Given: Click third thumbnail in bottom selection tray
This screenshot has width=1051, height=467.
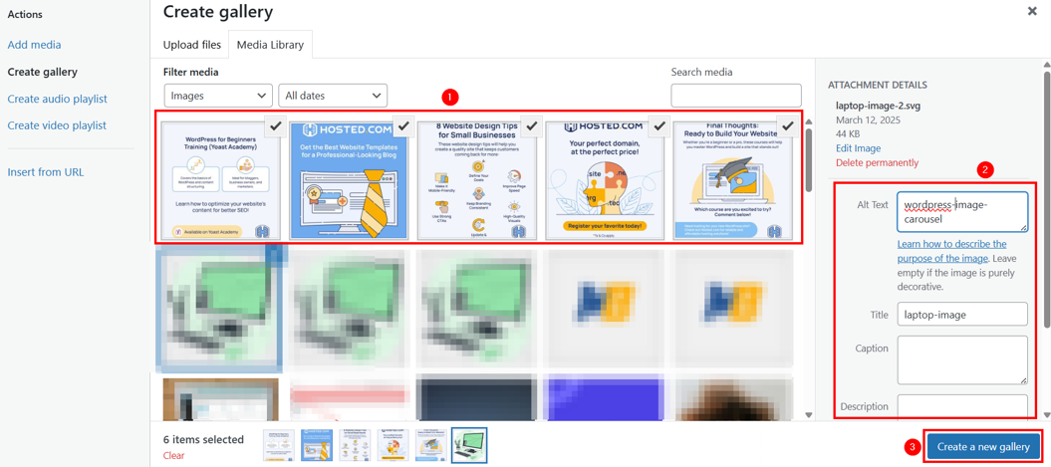Looking at the screenshot, I should (356, 445).
